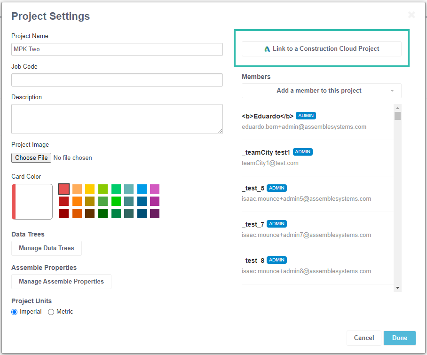Select the Imperial project units option

point(15,312)
